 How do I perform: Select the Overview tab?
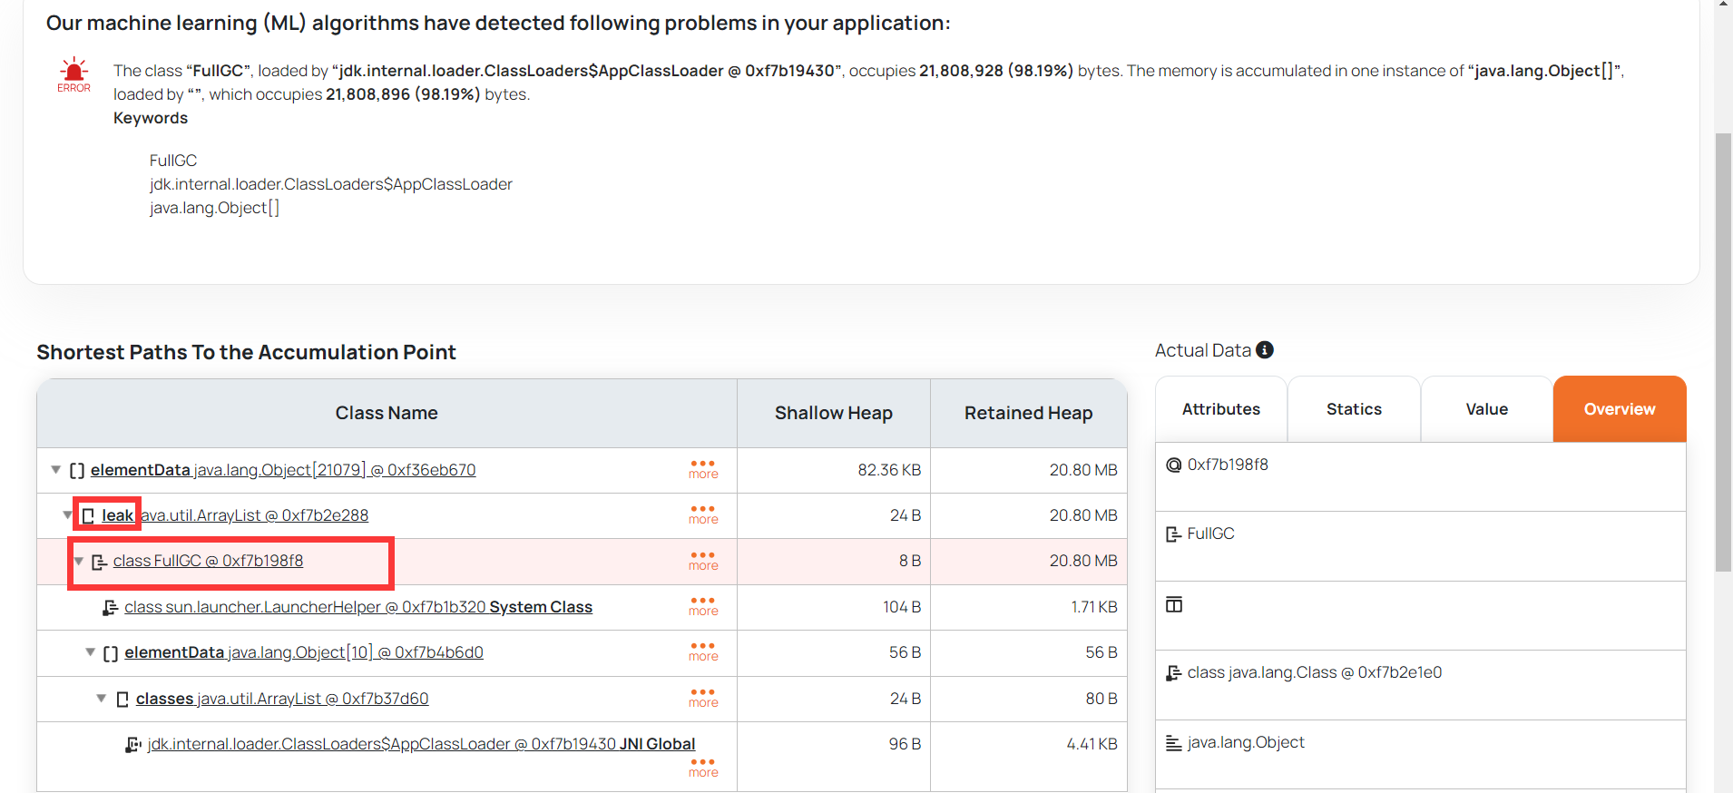(1620, 409)
